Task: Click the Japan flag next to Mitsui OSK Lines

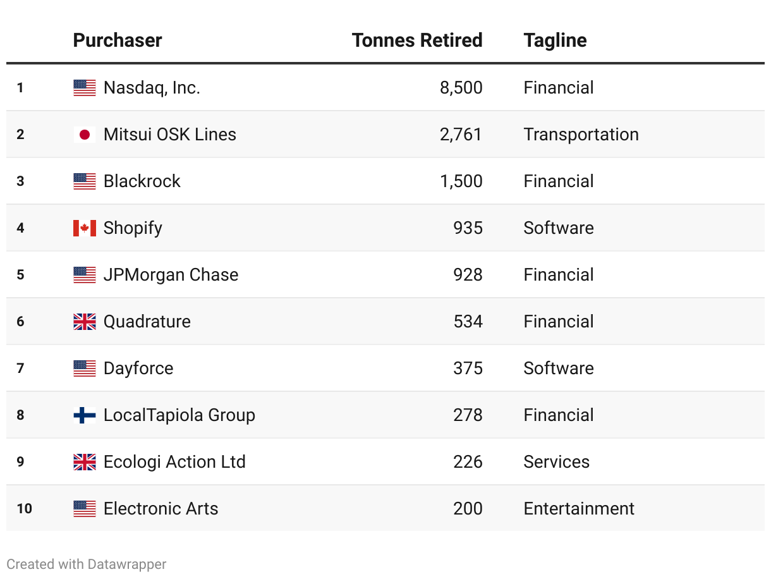Action: click(84, 135)
